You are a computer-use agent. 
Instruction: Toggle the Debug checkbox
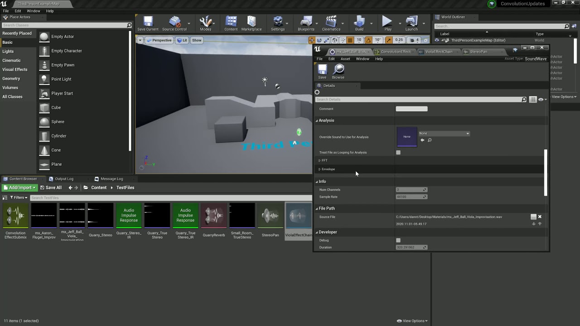398,240
